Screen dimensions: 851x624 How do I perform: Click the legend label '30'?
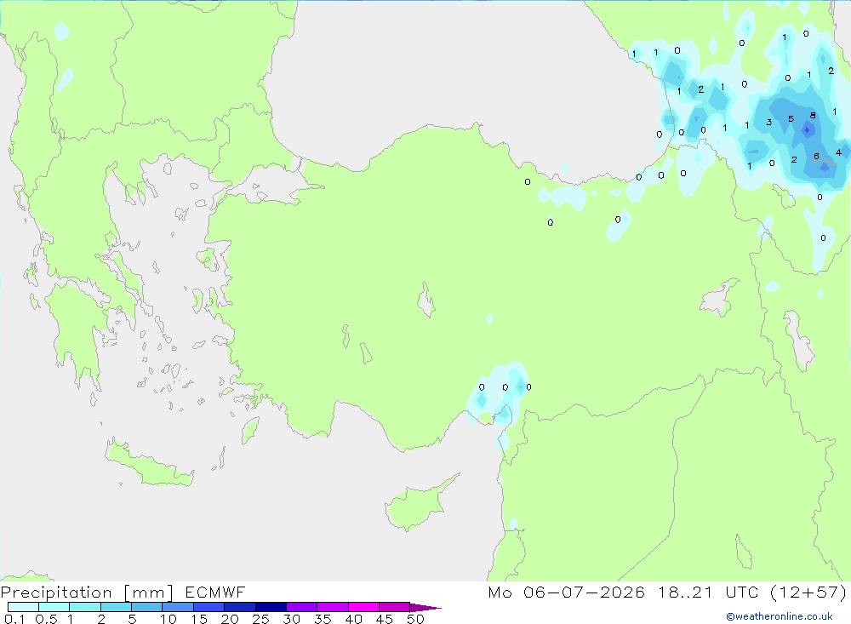[291, 619]
